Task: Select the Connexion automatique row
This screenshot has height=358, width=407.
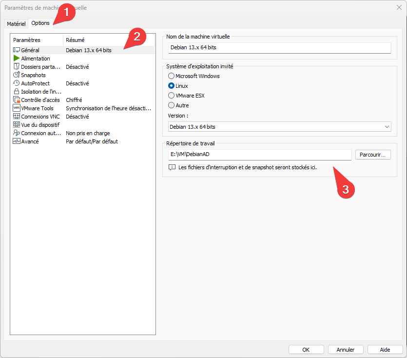Action: point(83,133)
